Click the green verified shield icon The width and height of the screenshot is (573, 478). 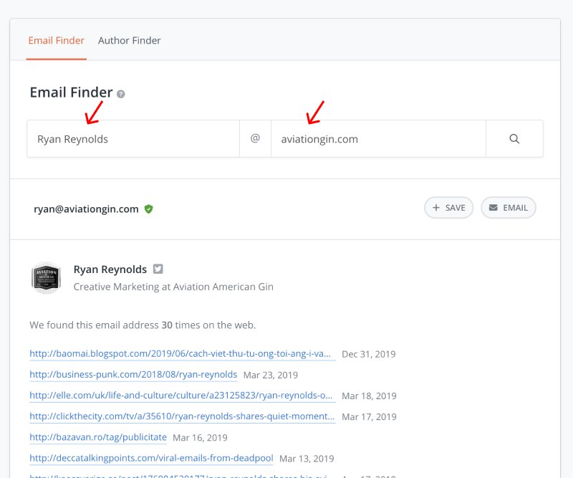(x=148, y=209)
